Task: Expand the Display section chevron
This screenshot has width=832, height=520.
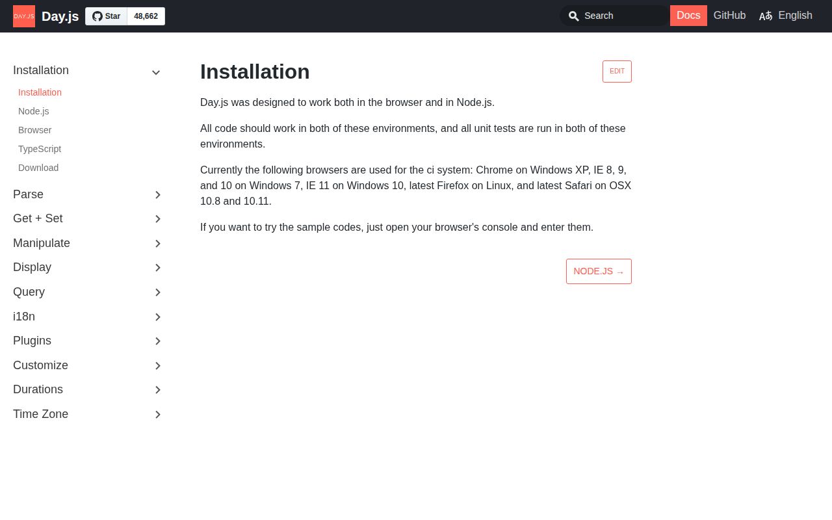Action: click(x=157, y=268)
